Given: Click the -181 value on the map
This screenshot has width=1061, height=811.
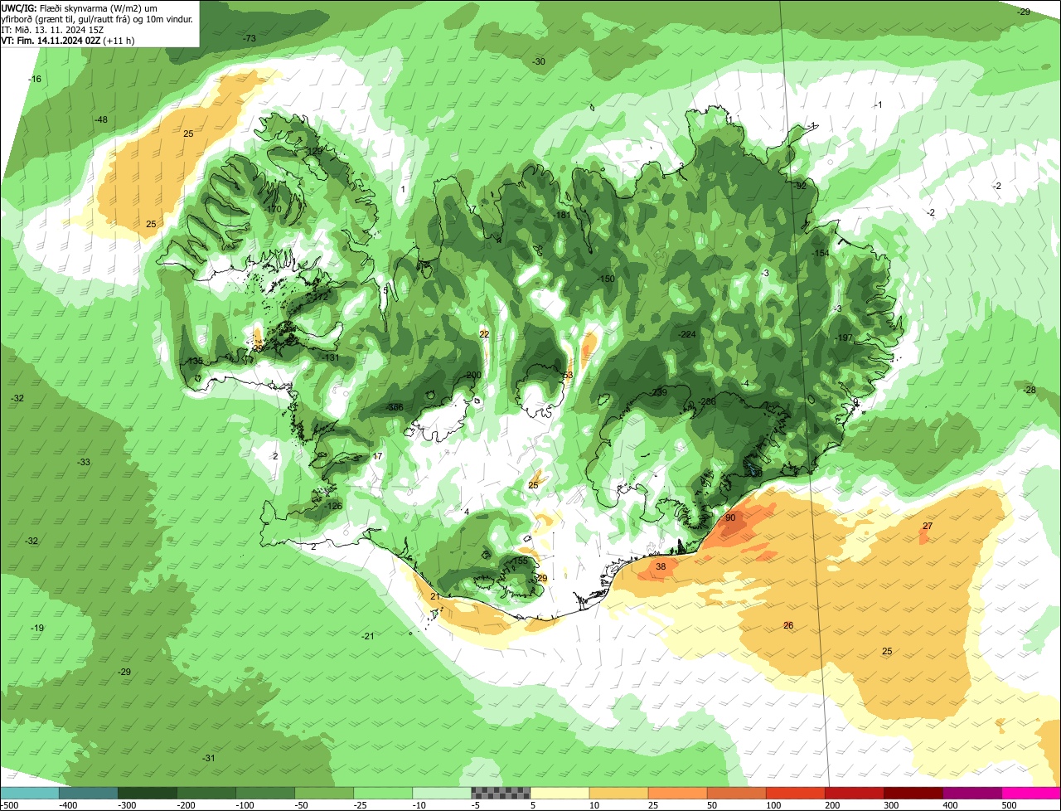Looking at the screenshot, I should [x=563, y=216].
